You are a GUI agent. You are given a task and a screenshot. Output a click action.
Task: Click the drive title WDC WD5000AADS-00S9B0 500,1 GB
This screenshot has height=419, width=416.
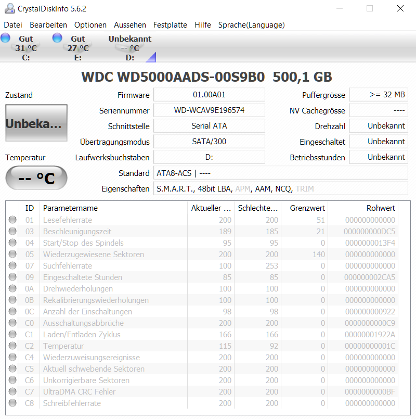pos(206,77)
